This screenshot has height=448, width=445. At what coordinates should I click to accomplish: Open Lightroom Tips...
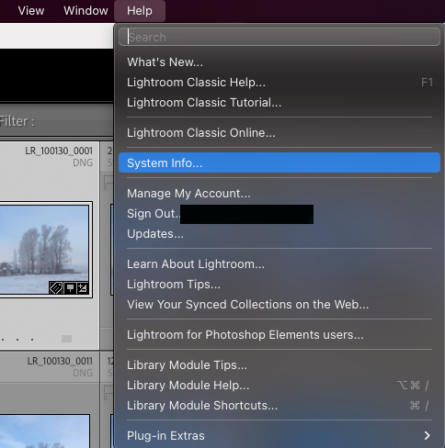click(280, 285)
